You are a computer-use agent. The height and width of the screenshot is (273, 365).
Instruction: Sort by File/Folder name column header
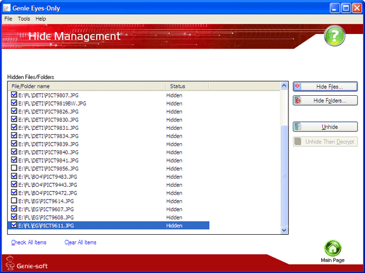pos(86,86)
